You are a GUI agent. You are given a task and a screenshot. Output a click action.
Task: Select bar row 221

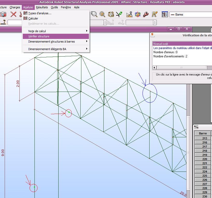pos(203,163)
